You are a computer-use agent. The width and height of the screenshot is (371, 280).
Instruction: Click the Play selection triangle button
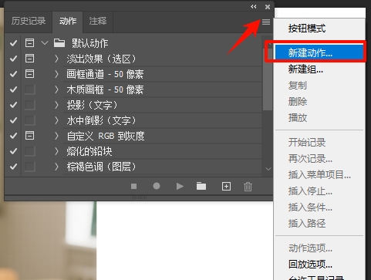180,186
